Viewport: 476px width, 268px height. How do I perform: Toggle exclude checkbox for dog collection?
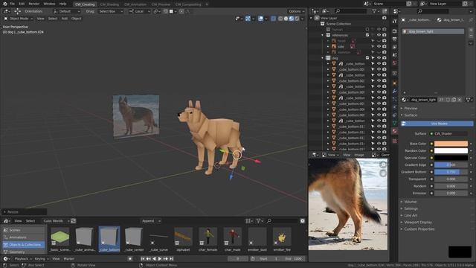(x=367, y=58)
